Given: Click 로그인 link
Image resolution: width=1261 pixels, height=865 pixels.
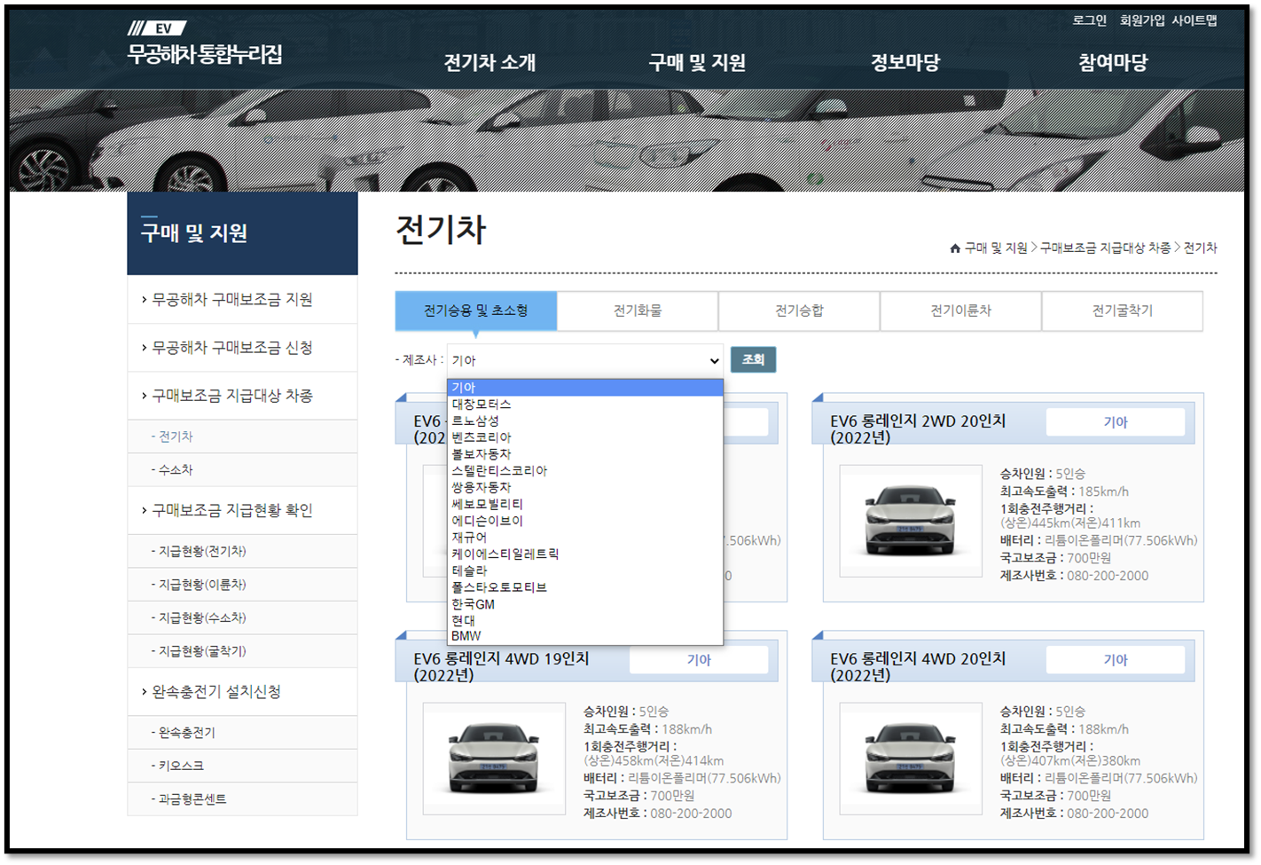Looking at the screenshot, I should [1090, 20].
